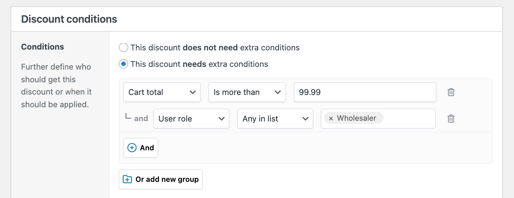Open the Cart total condition type dropdown
The image size is (514, 198).
tap(162, 92)
